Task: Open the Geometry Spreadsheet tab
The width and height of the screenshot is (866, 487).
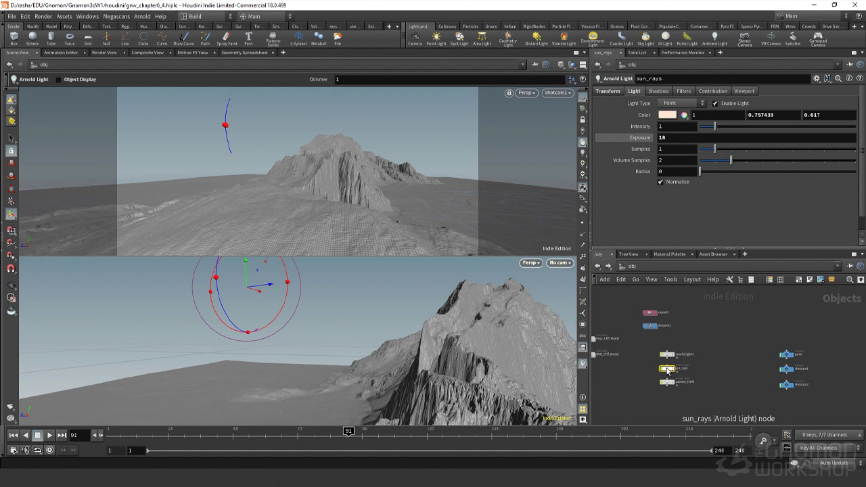Action: coord(244,53)
